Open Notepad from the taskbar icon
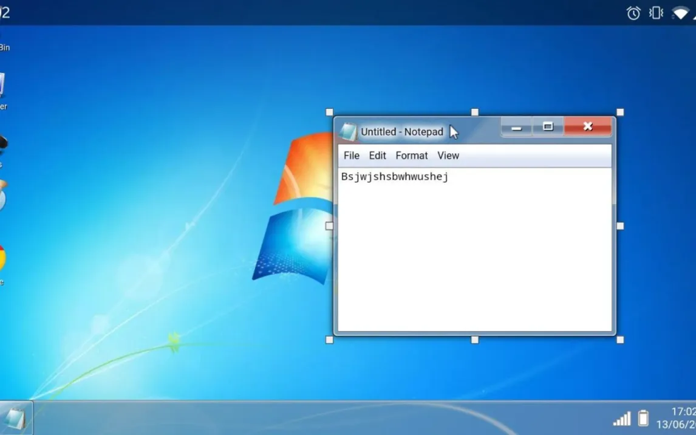 (15, 418)
